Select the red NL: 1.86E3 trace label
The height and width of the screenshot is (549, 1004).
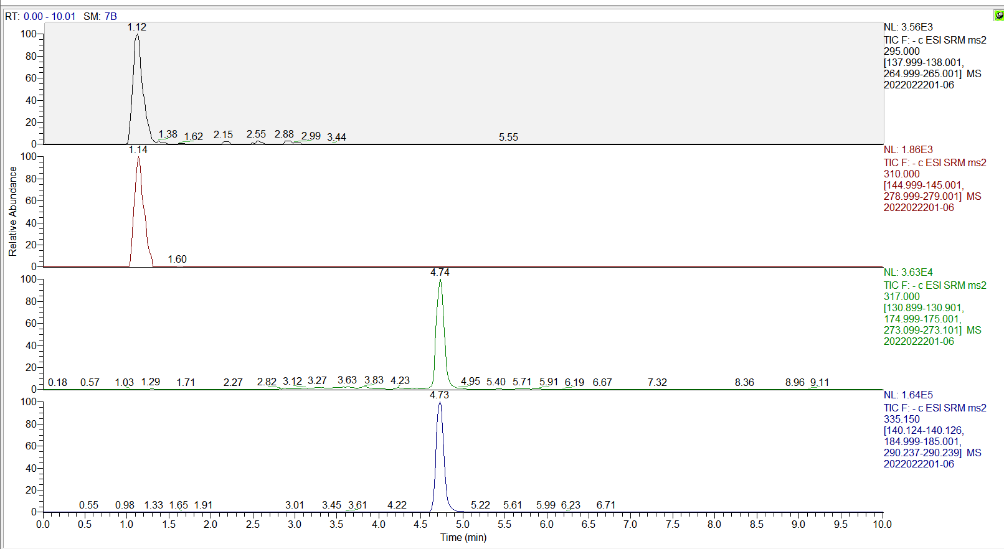pyautogui.click(x=908, y=150)
